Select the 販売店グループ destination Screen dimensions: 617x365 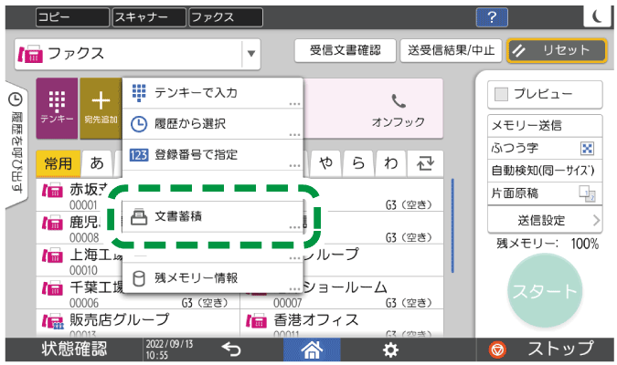138,323
